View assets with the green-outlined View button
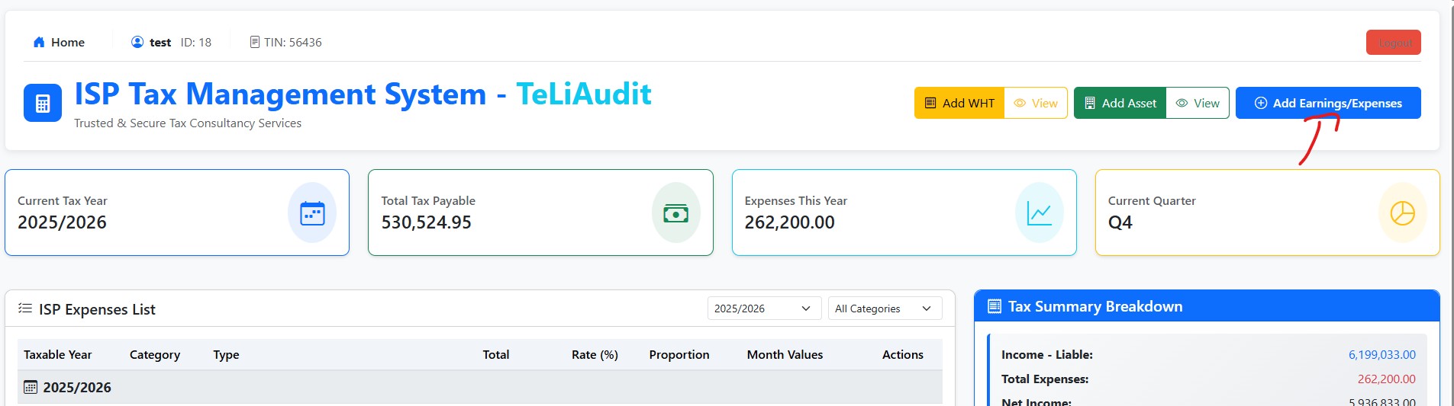The image size is (1454, 406). click(x=1198, y=104)
